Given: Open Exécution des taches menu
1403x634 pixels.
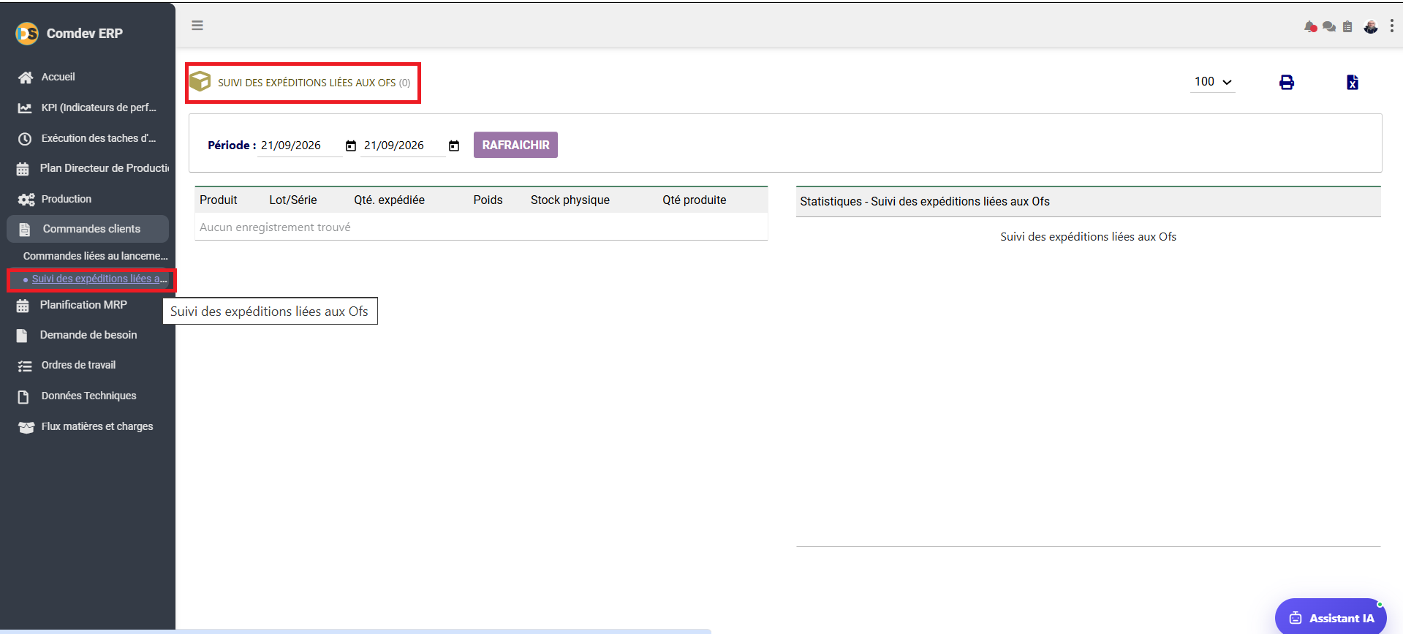Looking at the screenshot, I should pyautogui.click(x=88, y=138).
